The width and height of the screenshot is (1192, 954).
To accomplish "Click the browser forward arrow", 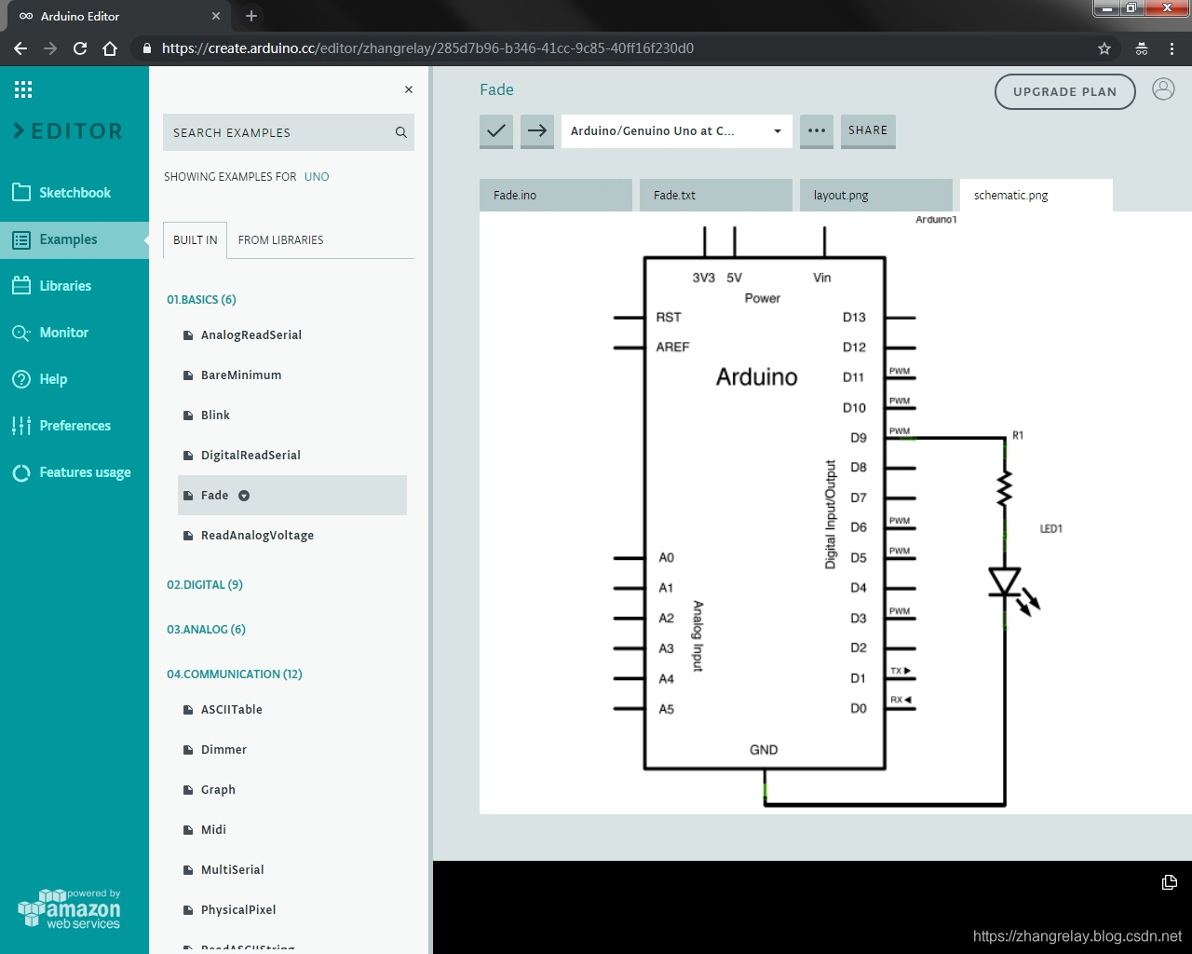I will 50,48.
